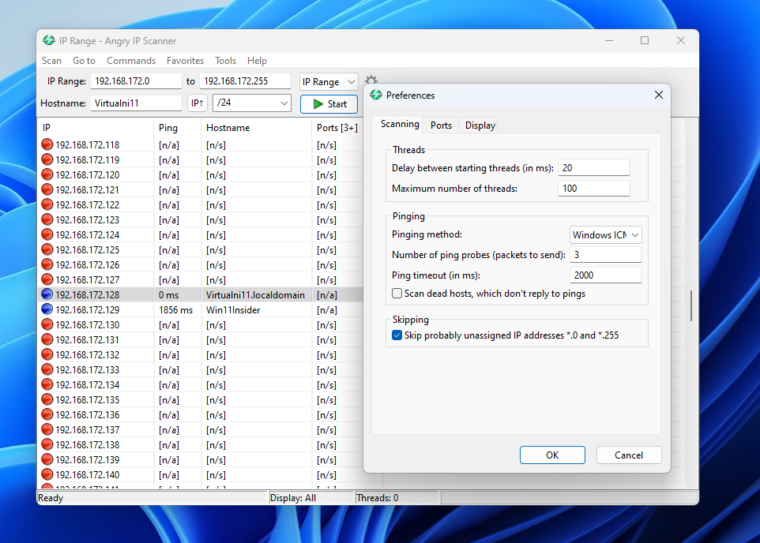Click the Angry IP Scanner title bar icon
This screenshot has height=543, width=760.
[x=48, y=41]
